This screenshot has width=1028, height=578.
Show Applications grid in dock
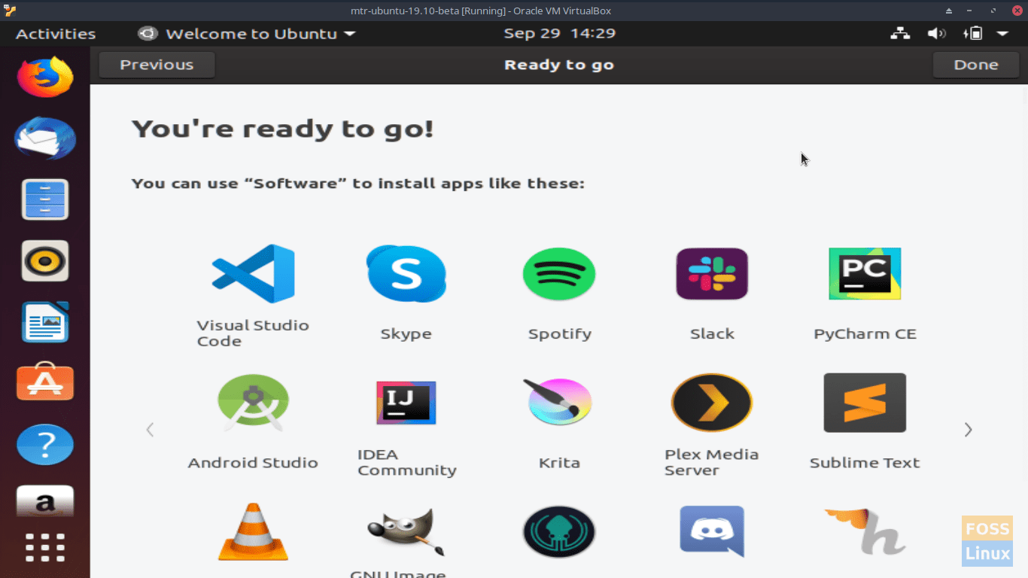[x=45, y=548]
